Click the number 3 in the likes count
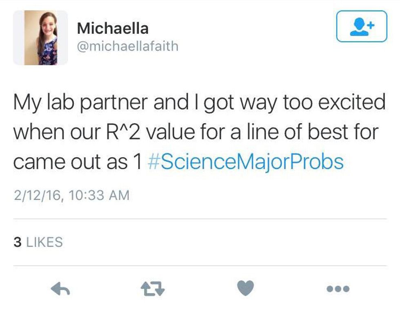Screen dimensions: 400x309 coord(17,242)
